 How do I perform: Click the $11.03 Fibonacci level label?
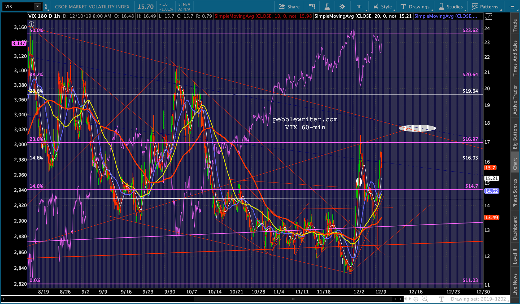pyautogui.click(x=470, y=280)
